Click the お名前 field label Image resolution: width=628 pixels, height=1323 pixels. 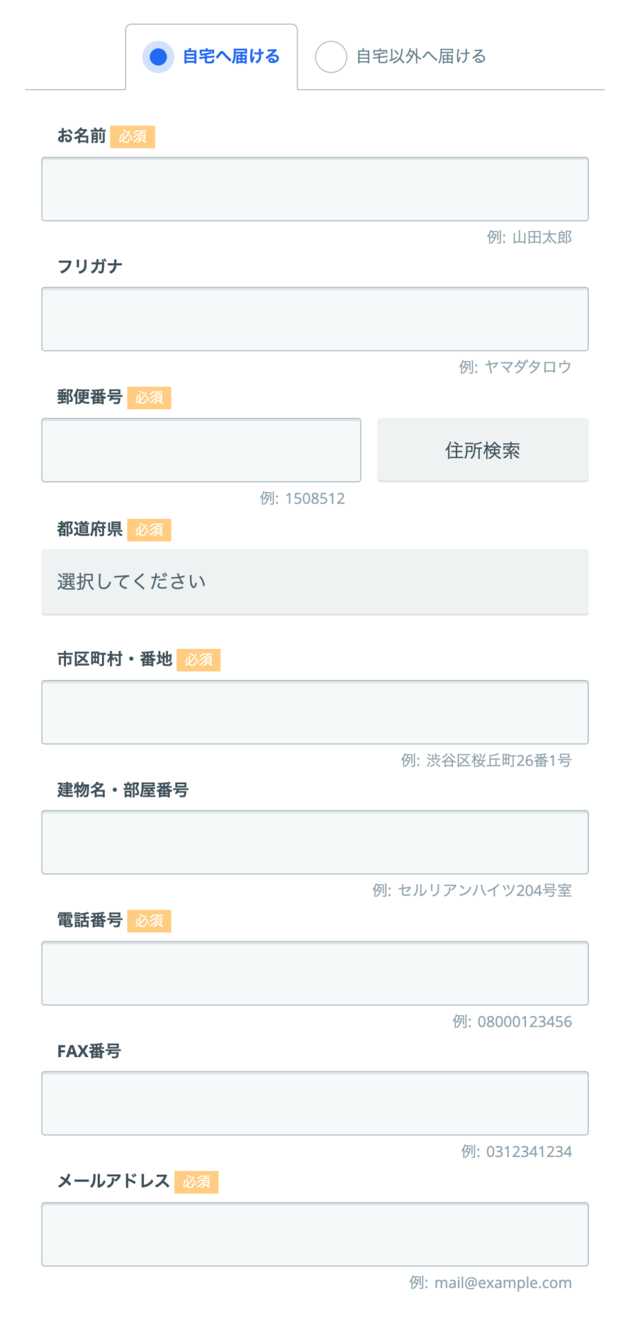[x=81, y=136]
